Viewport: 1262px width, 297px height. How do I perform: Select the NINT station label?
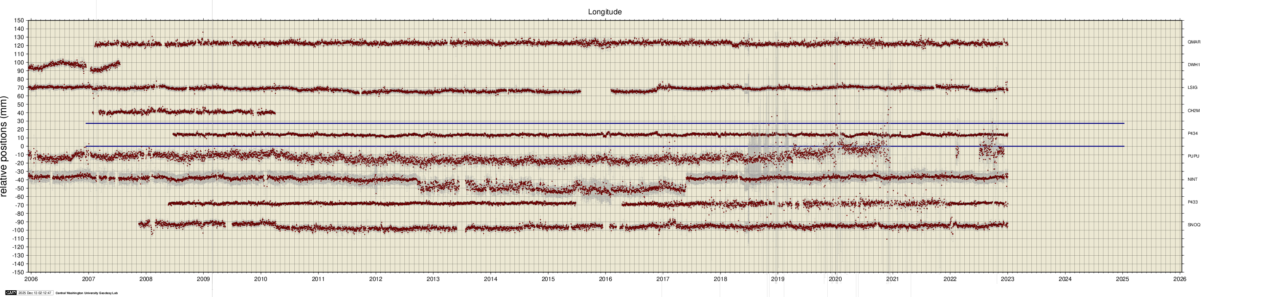point(1192,179)
